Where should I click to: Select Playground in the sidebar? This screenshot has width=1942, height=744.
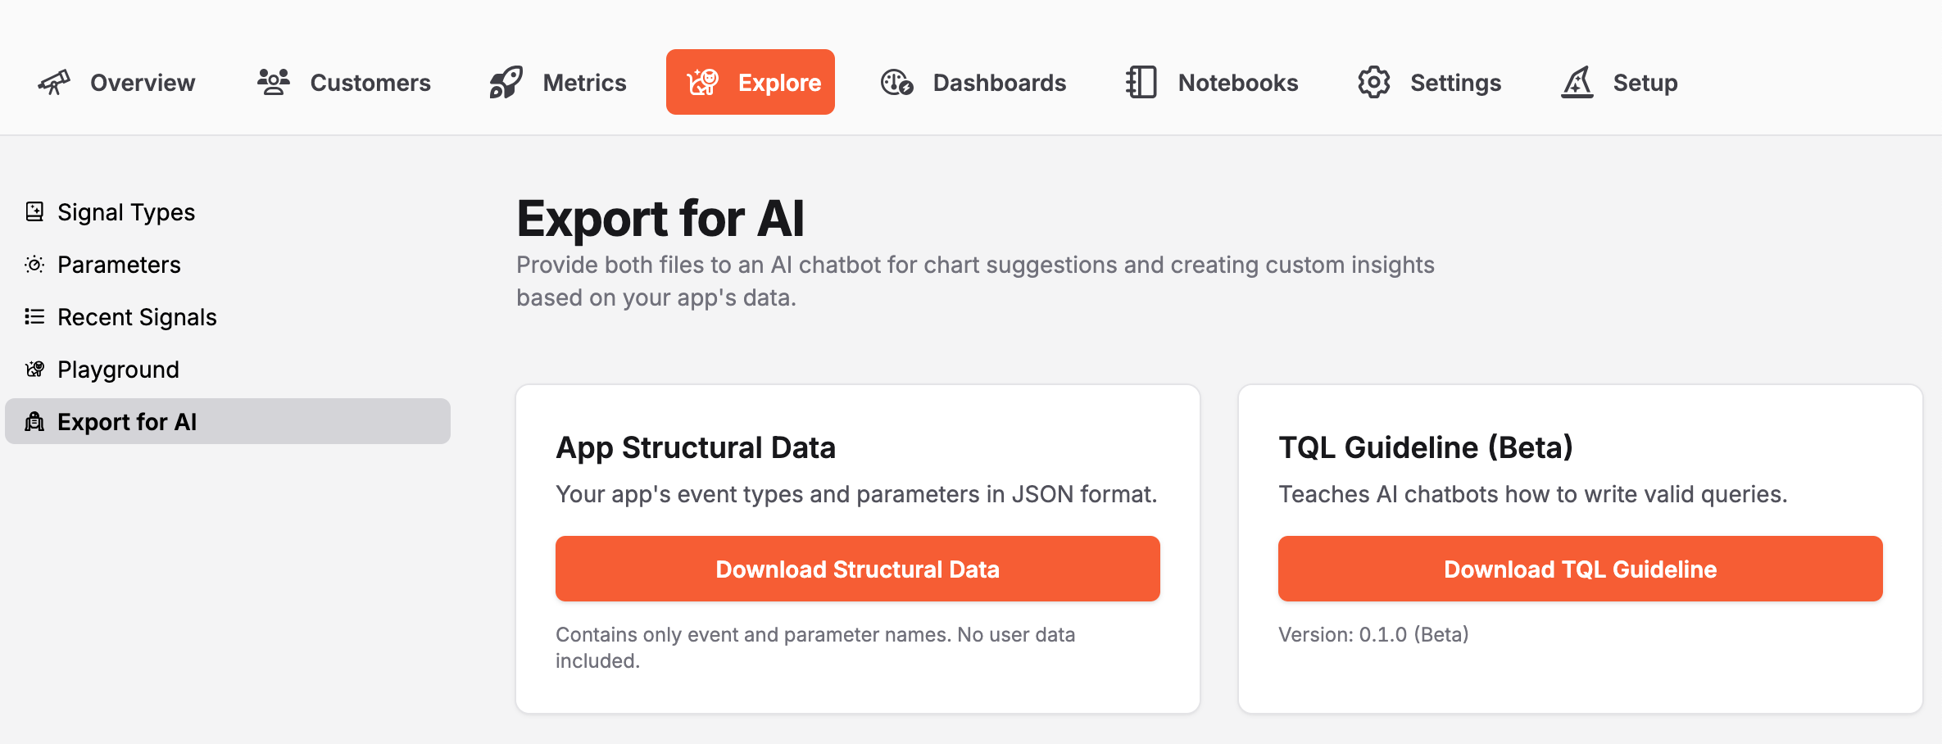tap(118, 369)
